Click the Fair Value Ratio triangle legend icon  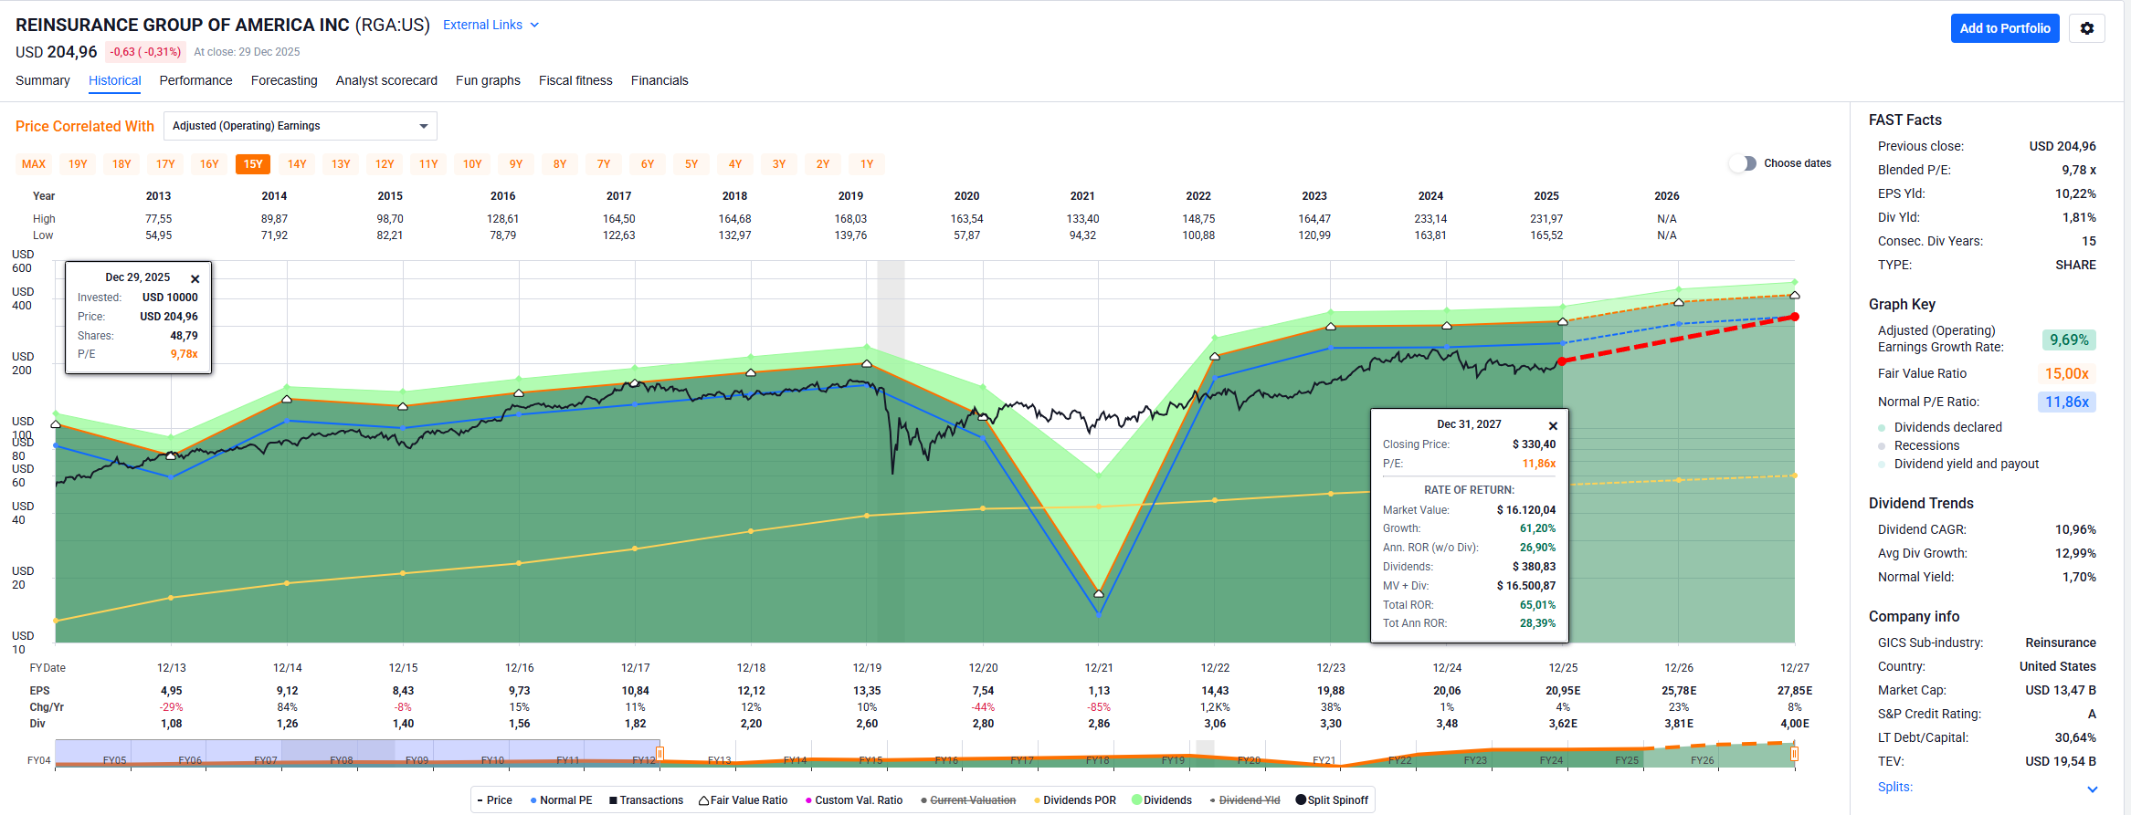(704, 800)
